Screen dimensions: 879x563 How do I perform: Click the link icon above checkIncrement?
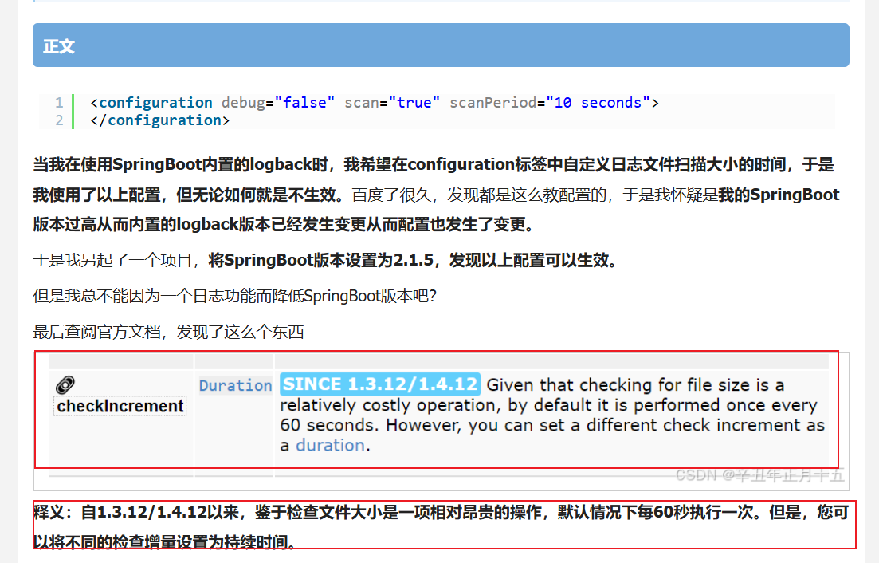[x=65, y=384]
